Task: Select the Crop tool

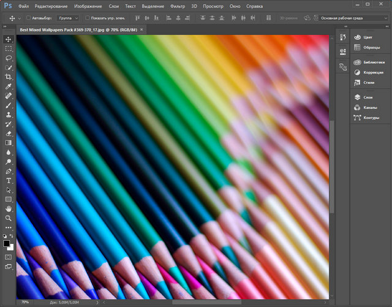Action: [x=9, y=77]
